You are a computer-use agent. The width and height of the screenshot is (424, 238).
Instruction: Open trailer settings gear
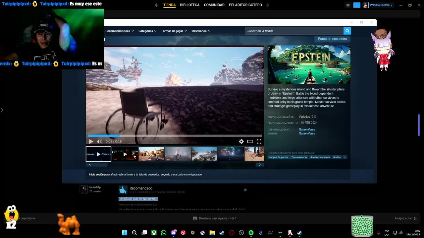(x=241, y=141)
